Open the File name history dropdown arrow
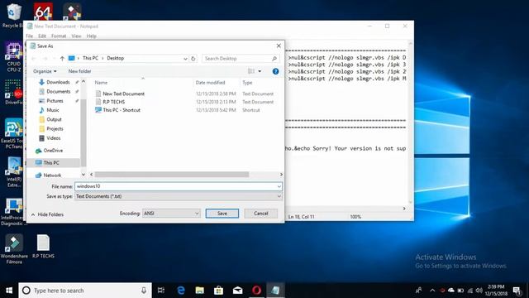Image resolution: width=529 pixels, height=298 pixels. (x=279, y=186)
